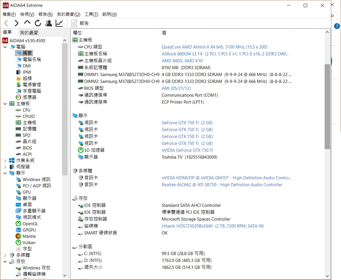Open the 檔案(F) menu
Screen dimensions: 341x280
click(9, 14)
